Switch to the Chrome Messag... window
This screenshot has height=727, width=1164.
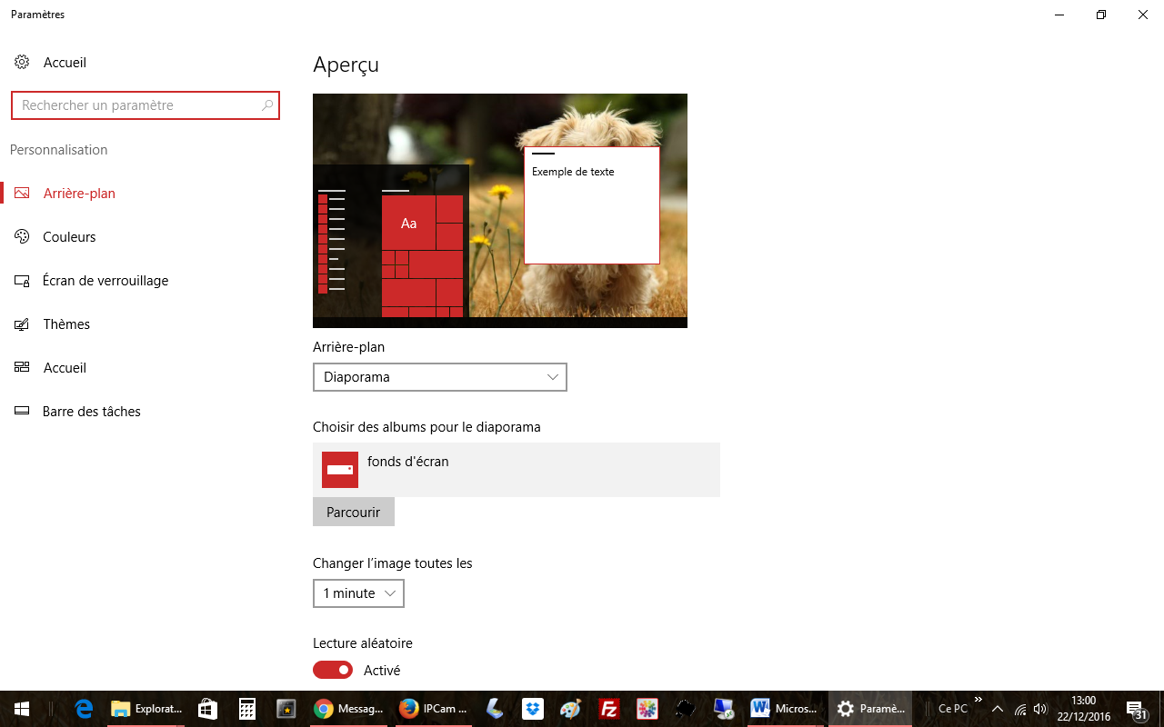tap(349, 709)
